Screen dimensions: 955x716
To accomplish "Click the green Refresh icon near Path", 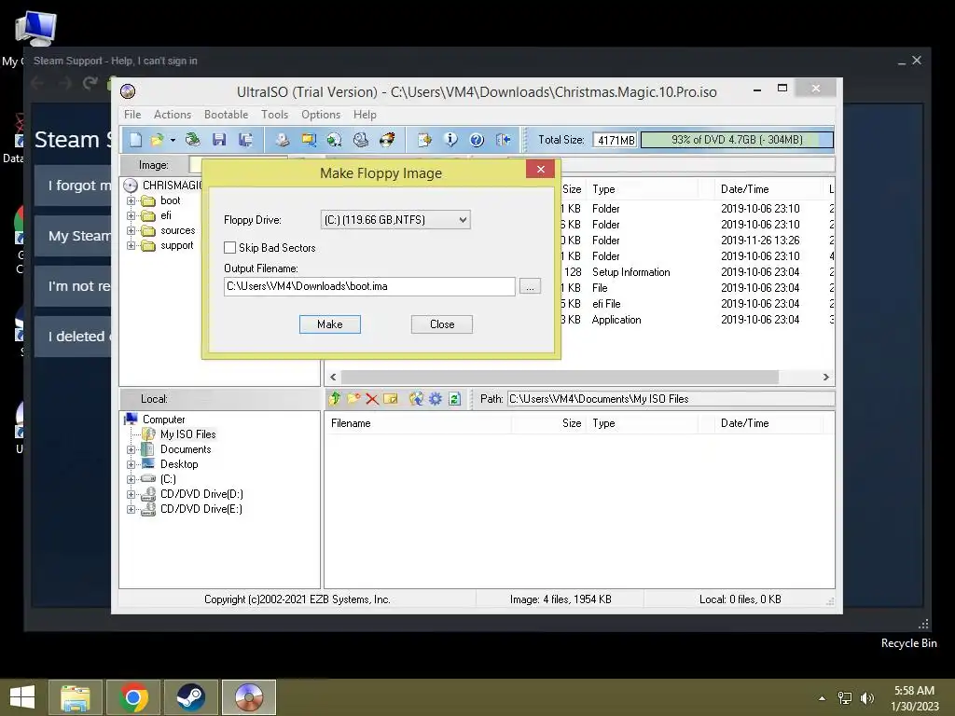I will (x=454, y=399).
